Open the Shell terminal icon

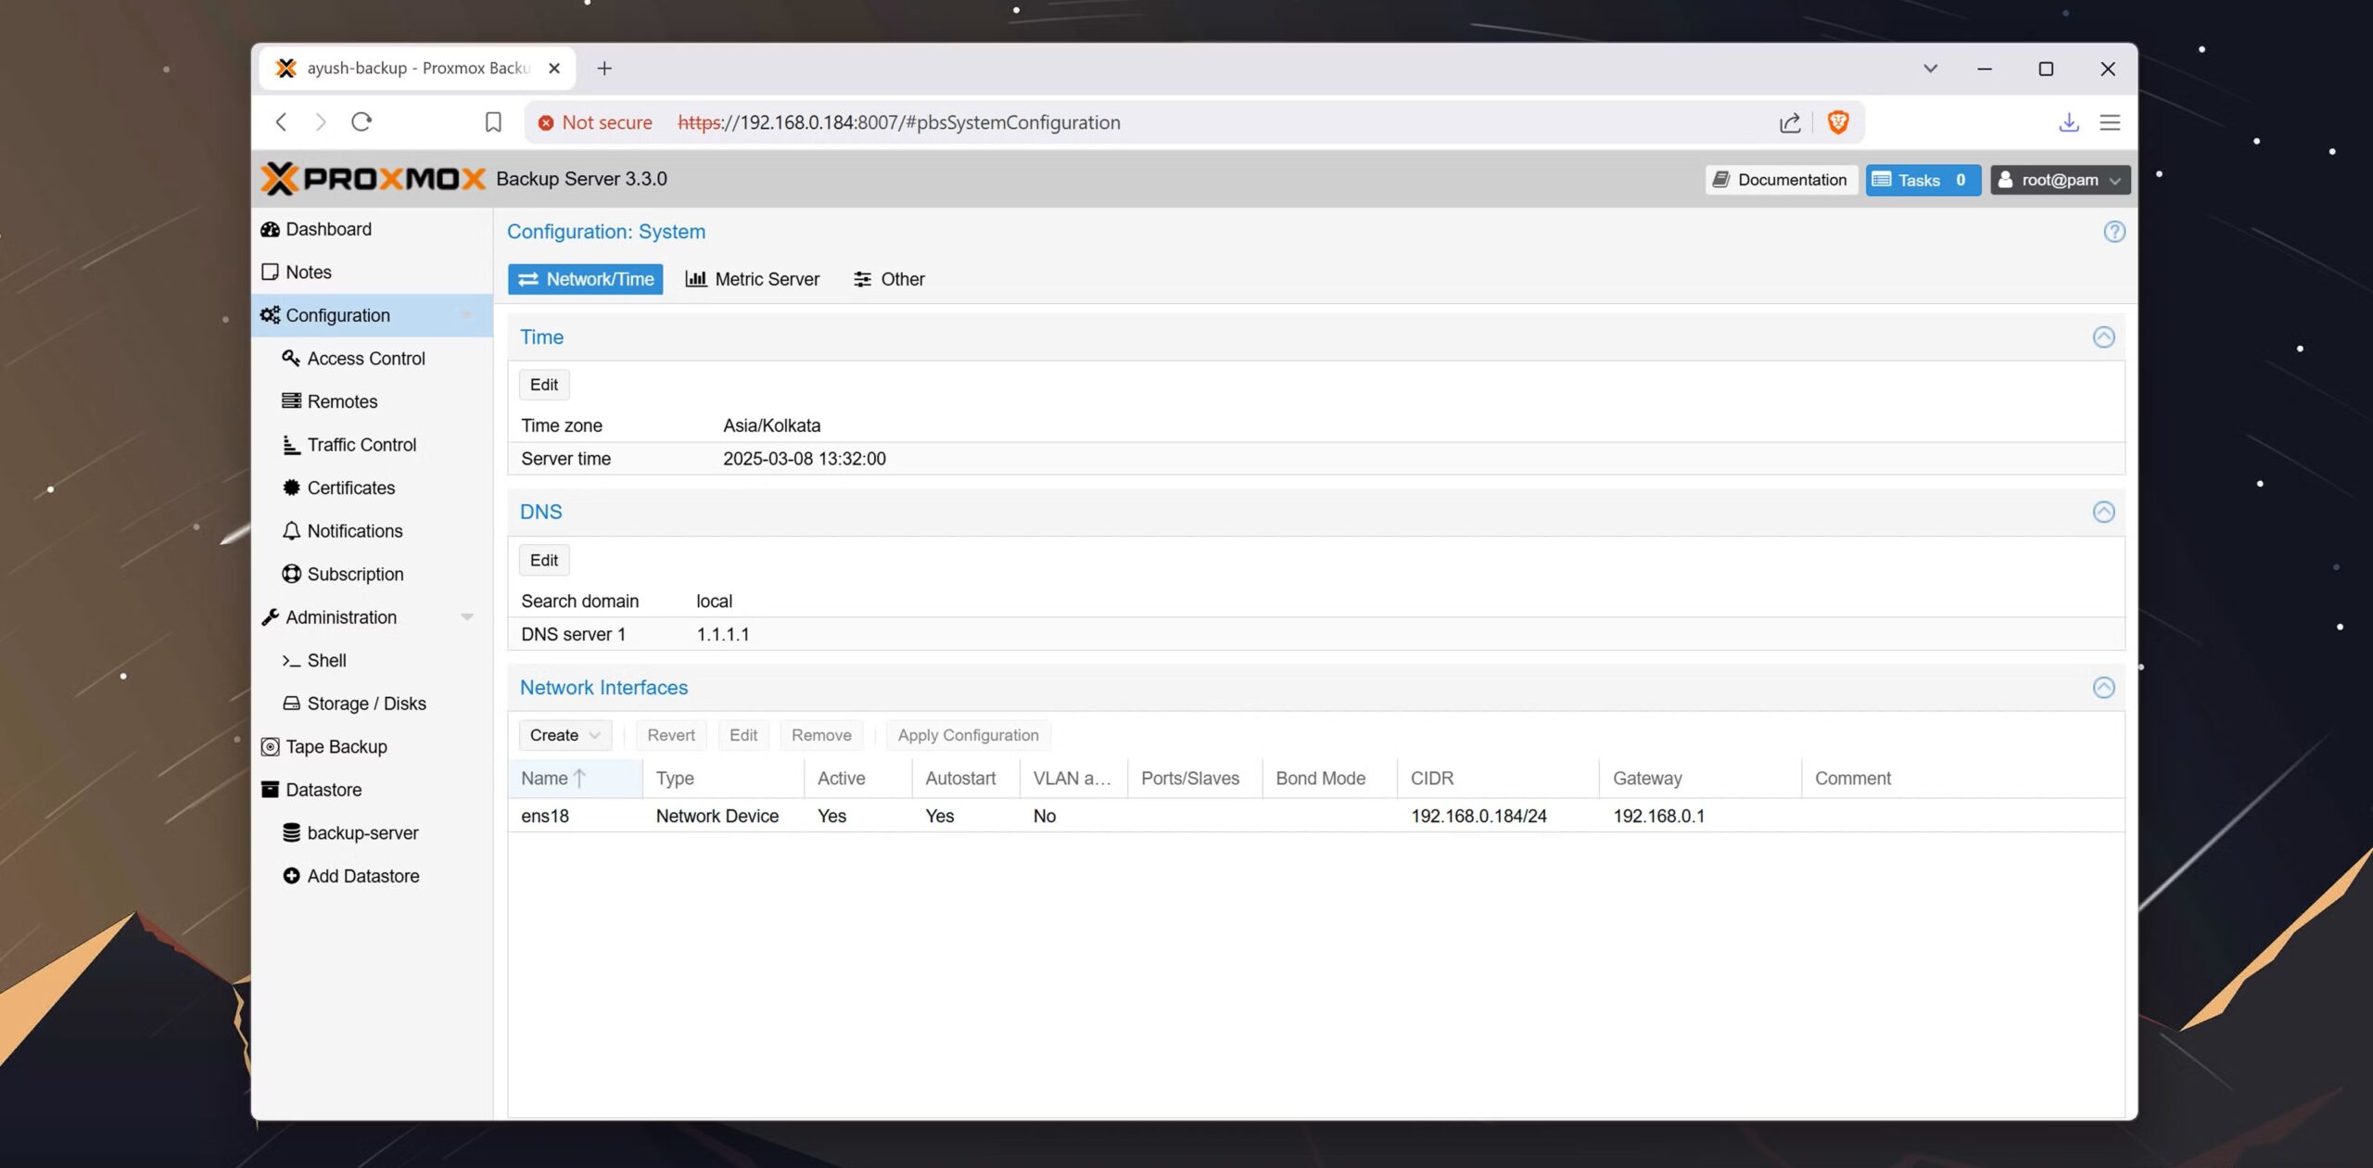pyautogui.click(x=291, y=660)
